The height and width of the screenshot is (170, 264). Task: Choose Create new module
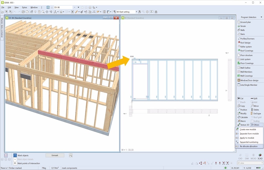249,129
